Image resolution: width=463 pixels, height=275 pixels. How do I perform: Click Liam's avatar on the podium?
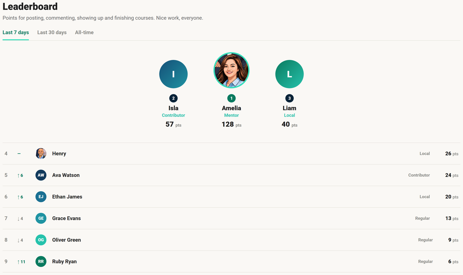(x=289, y=74)
